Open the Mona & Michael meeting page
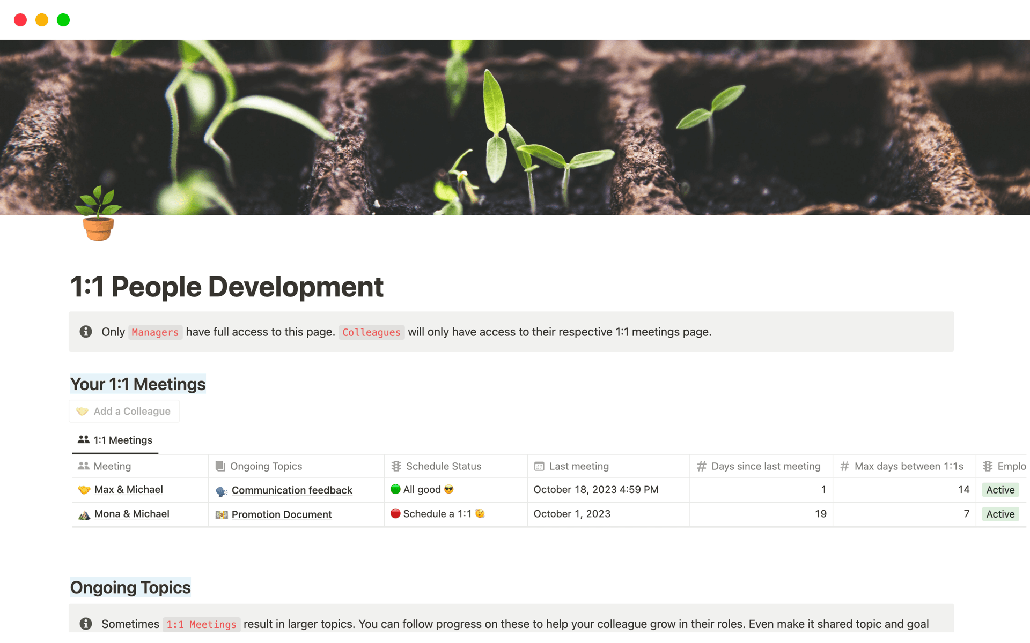This screenshot has width=1030, height=643. [x=132, y=514]
